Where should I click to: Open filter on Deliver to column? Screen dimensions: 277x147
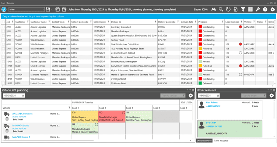(x=155, y=22)
